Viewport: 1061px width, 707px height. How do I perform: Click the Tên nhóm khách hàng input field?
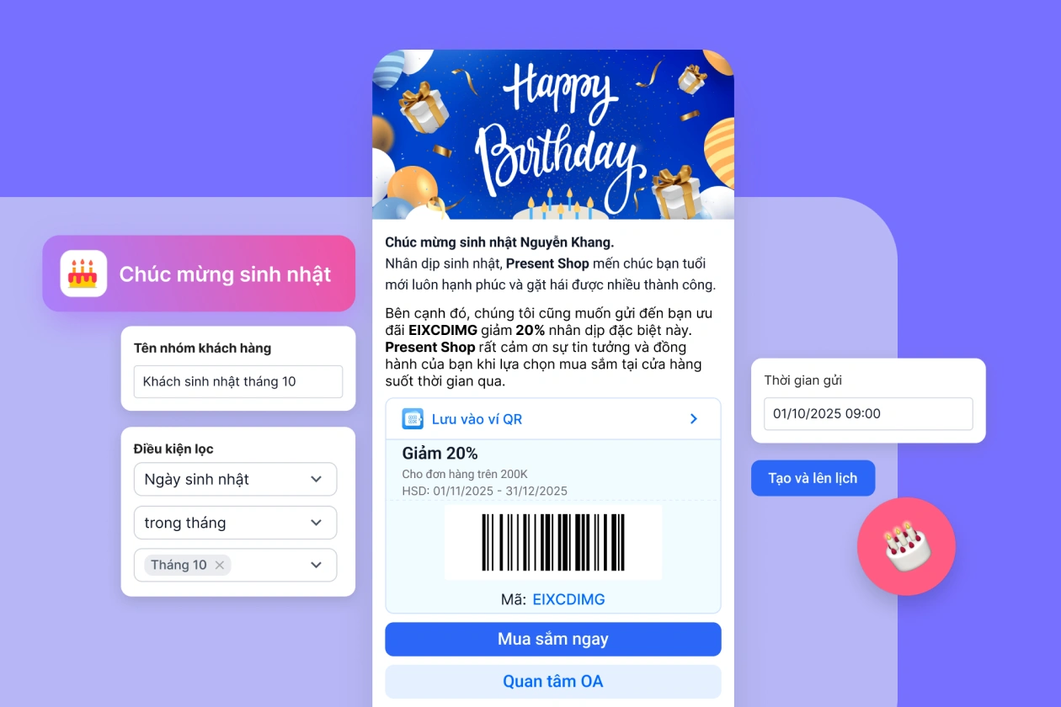point(238,381)
